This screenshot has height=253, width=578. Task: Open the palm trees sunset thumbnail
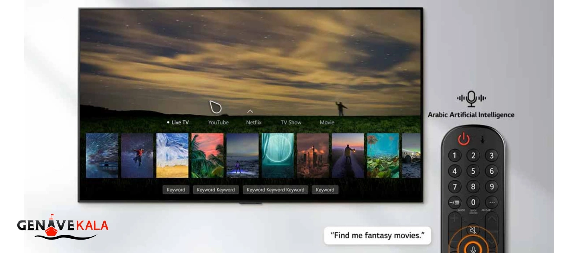pos(207,155)
